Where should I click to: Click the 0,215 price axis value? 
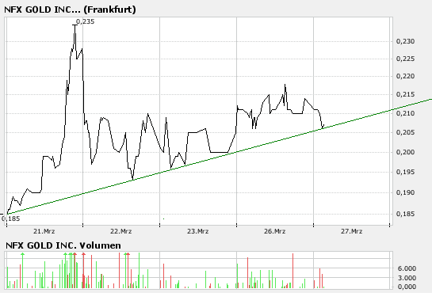click(x=405, y=94)
